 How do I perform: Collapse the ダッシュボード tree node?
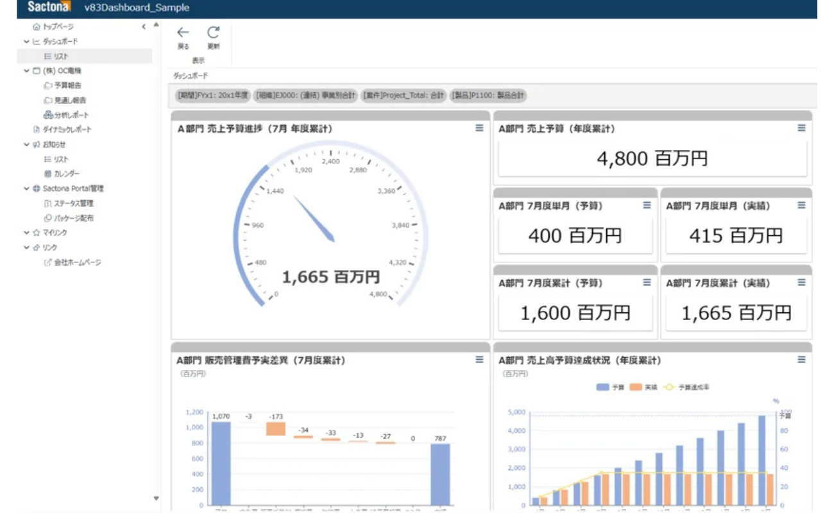tap(26, 42)
